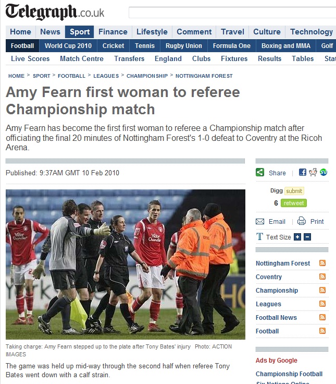Screen dimensions: 336x384
Task: Click the green Share icon
Action: tap(260, 172)
